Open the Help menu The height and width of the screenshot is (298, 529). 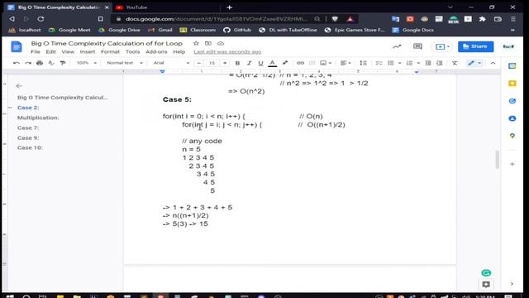(x=179, y=51)
